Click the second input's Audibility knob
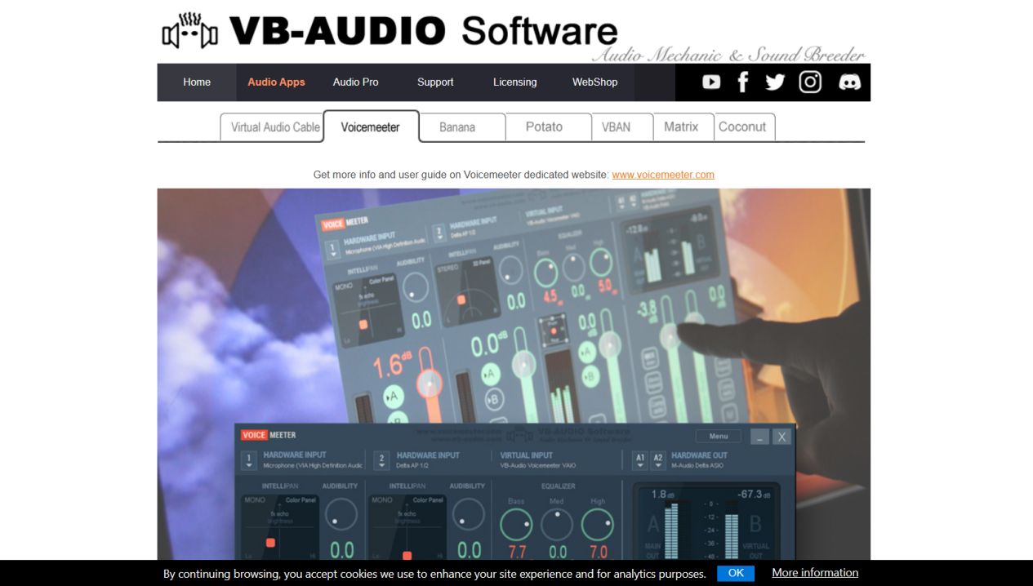Viewport: 1033px width, 586px height. (468, 514)
